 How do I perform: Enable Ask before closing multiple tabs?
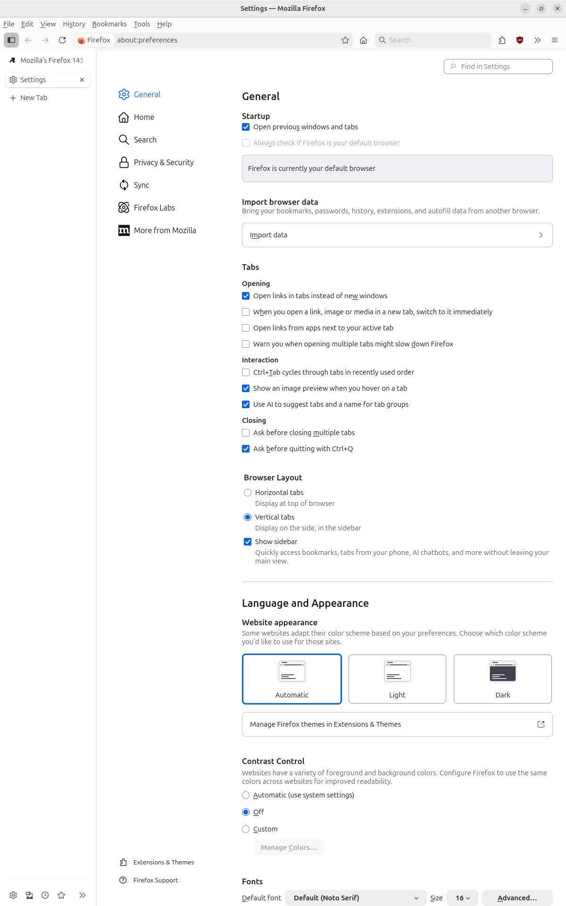(x=246, y=433)
